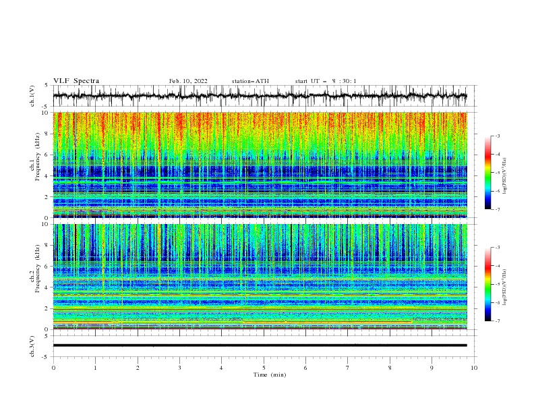Click the "7" minute tick on time axis

pos(348,368)
